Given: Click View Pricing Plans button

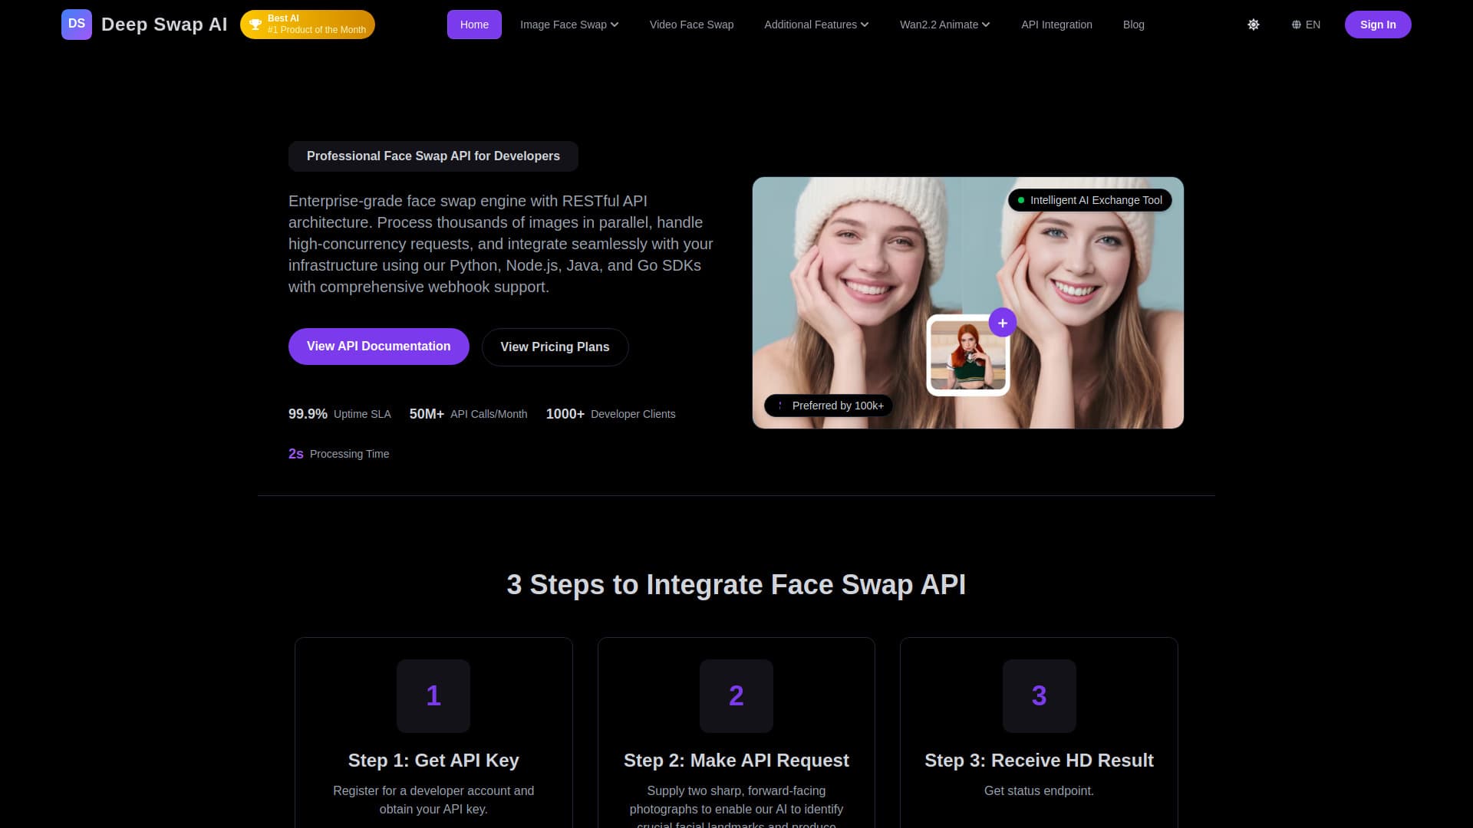Looking at the screenshot, I should (555, 347).
